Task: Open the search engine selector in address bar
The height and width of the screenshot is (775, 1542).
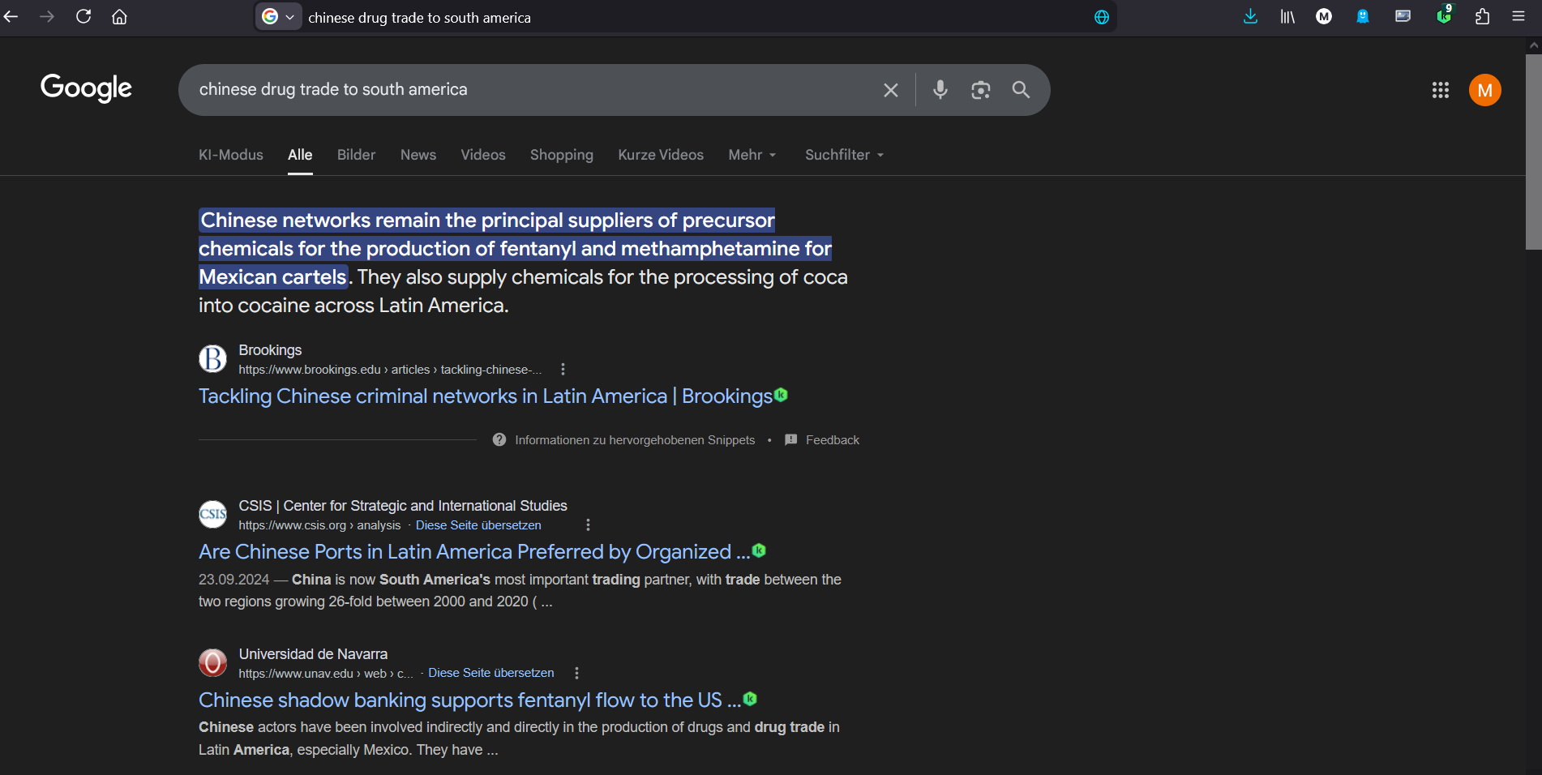Action: point(278,17)
